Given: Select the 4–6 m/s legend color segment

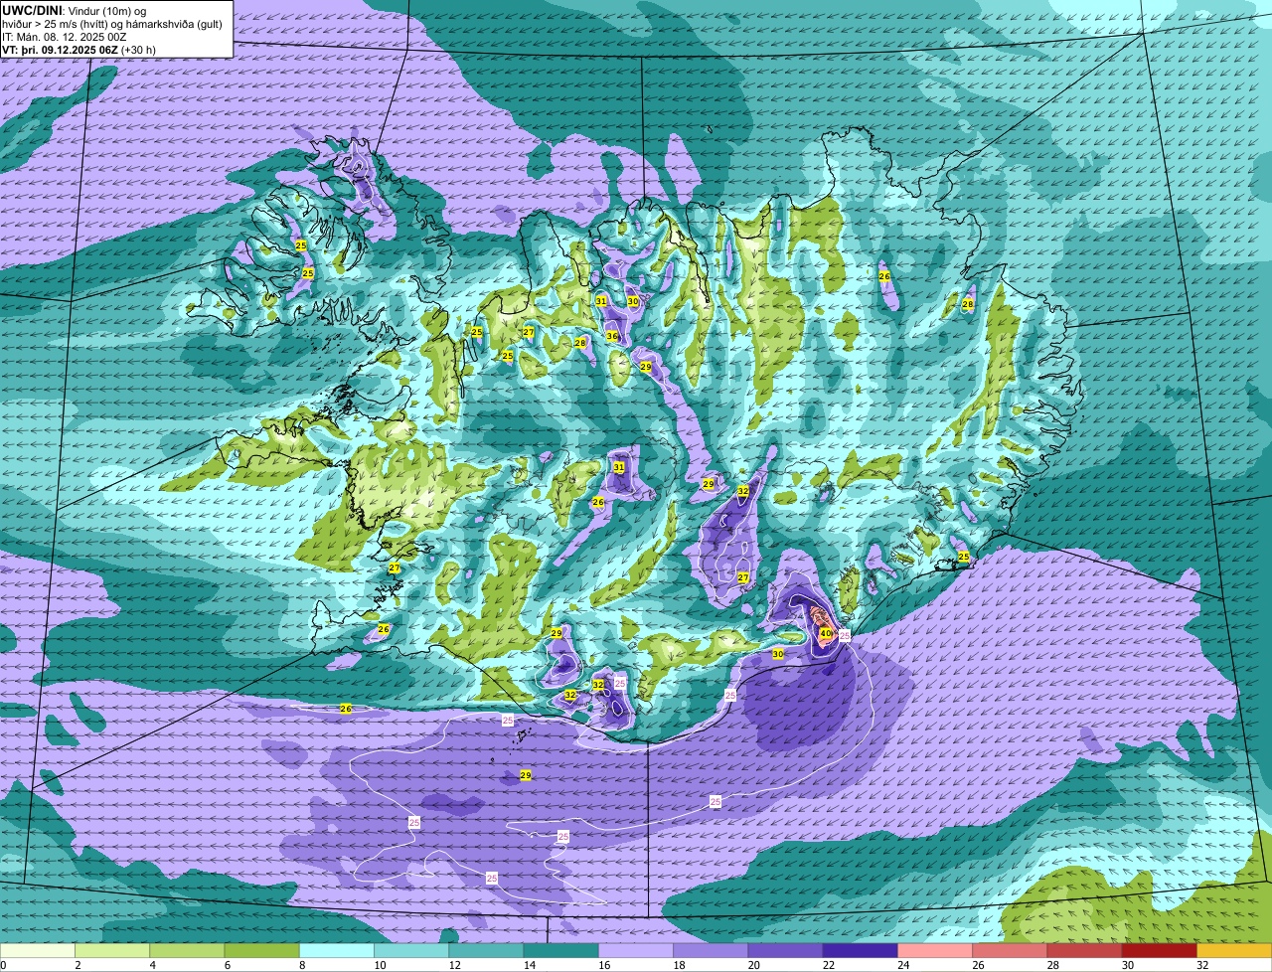Looking at the screenshot, I should [187, 950].
